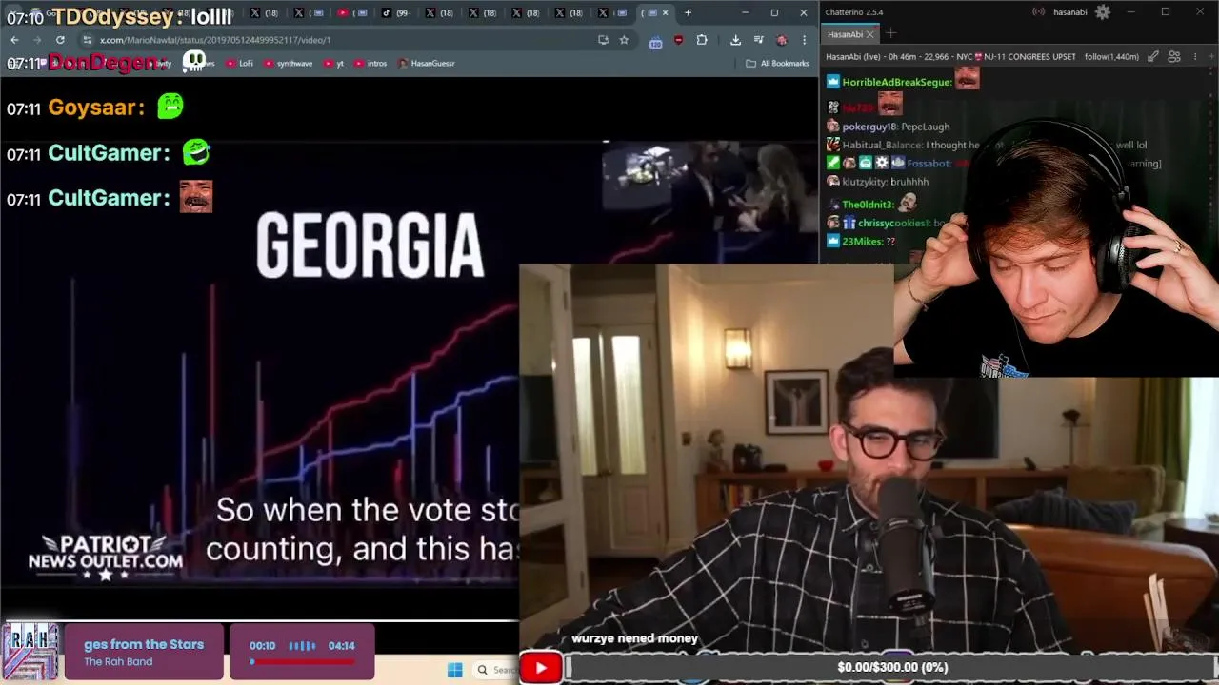Click the green moderator badge beside Fossabot
Image resolution: width=1219 pixels, height=685 pixels.
pos(833,164)
